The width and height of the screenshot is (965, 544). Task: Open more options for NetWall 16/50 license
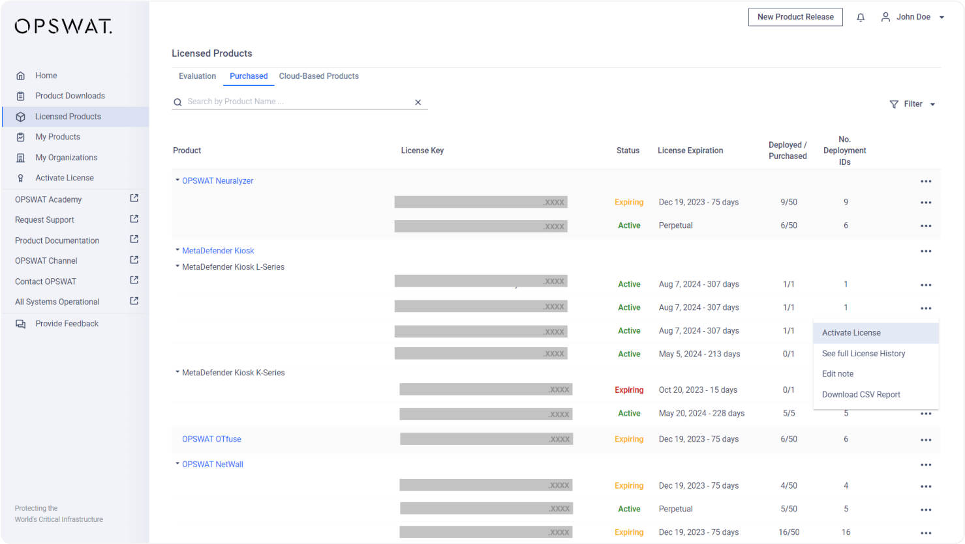[926, 534]
